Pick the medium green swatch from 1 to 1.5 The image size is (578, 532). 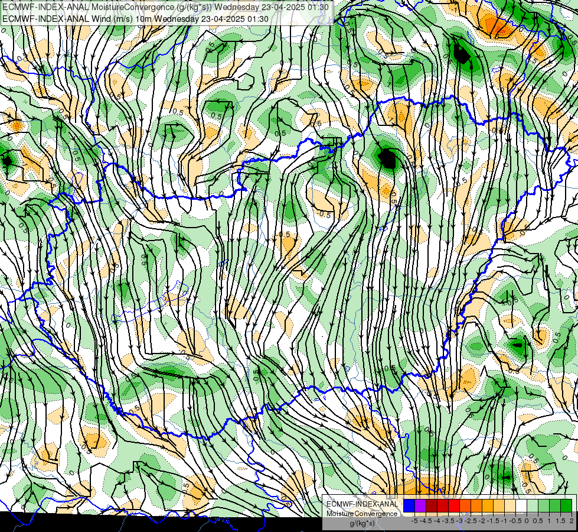tap(555, 505)
